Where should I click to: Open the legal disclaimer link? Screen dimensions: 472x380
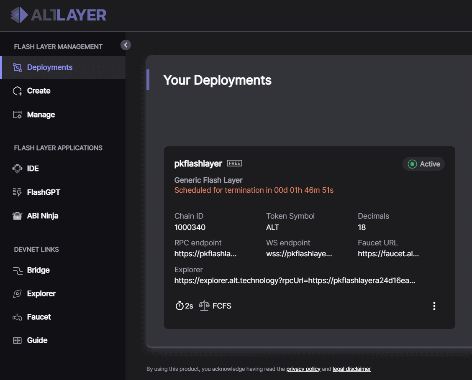[x=351, y=369]
